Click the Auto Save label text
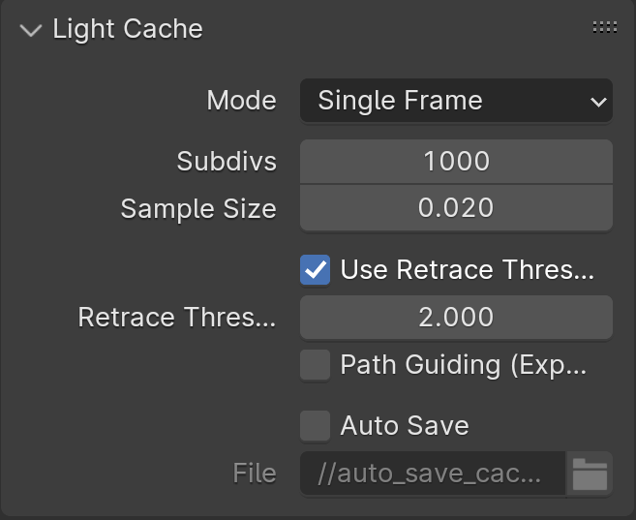The width and height of the screenshot is (636, 520). coord(405,425)
